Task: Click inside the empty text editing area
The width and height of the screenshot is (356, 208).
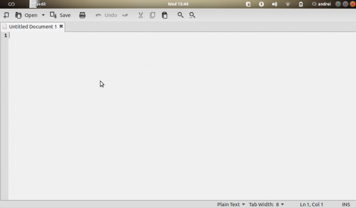Action: 181,116
